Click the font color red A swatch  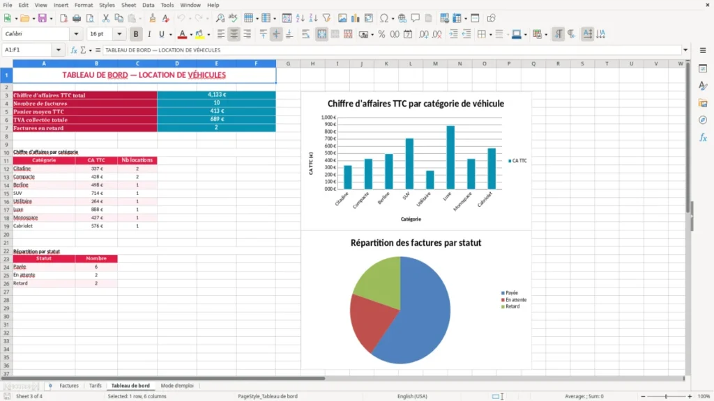point(182,34)
